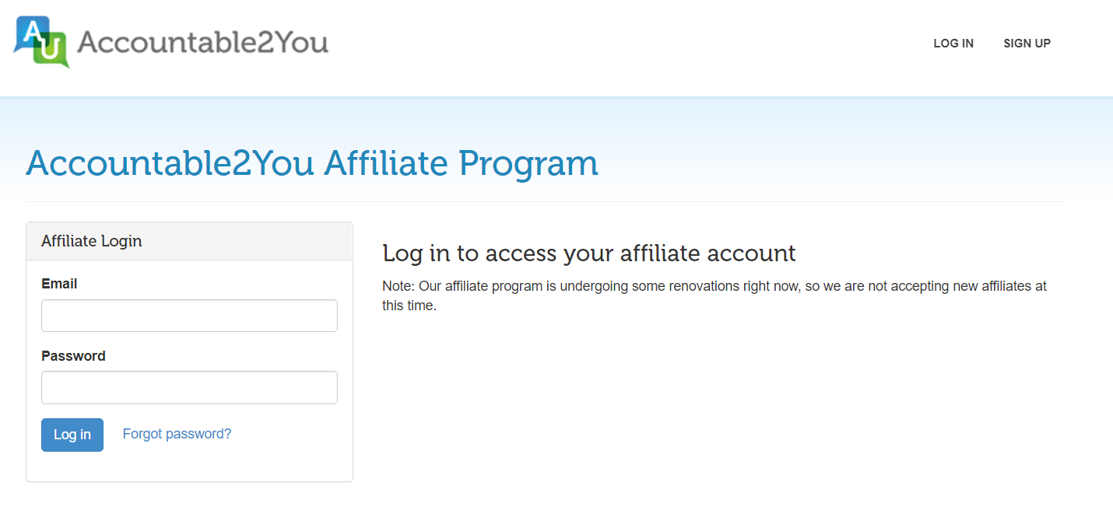Image resolution: width=1113 pixels, height=510 pixels.
Task: Click the "this time." text ending the note
Action: click(x=409, y=306)
